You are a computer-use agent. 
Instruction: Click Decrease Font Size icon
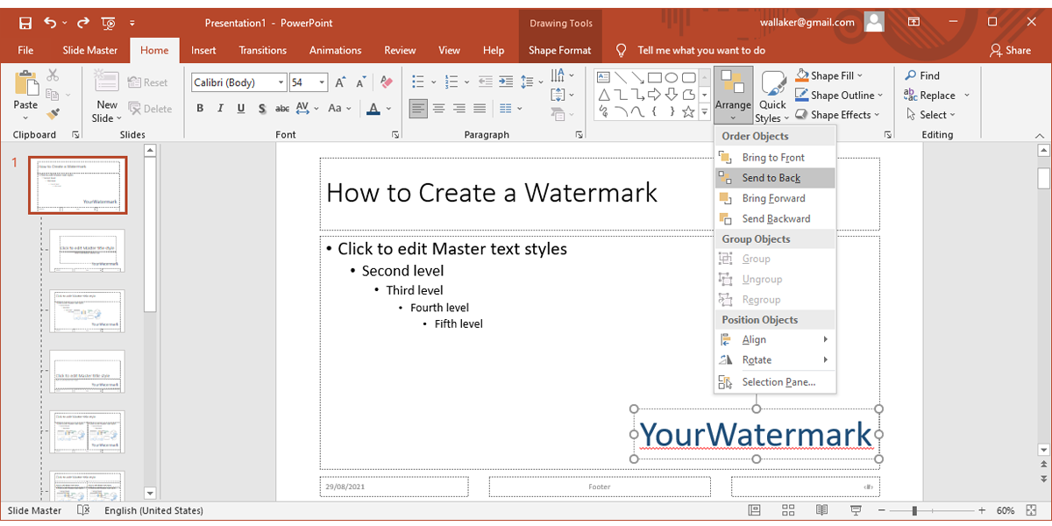click(363, 82)
